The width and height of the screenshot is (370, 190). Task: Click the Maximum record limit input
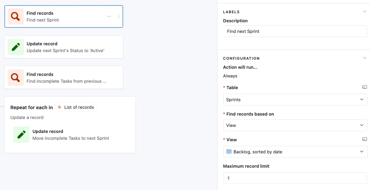point(295,178)
